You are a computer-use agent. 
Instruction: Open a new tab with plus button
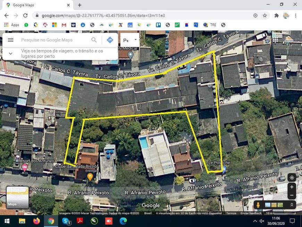click(79, 5)
